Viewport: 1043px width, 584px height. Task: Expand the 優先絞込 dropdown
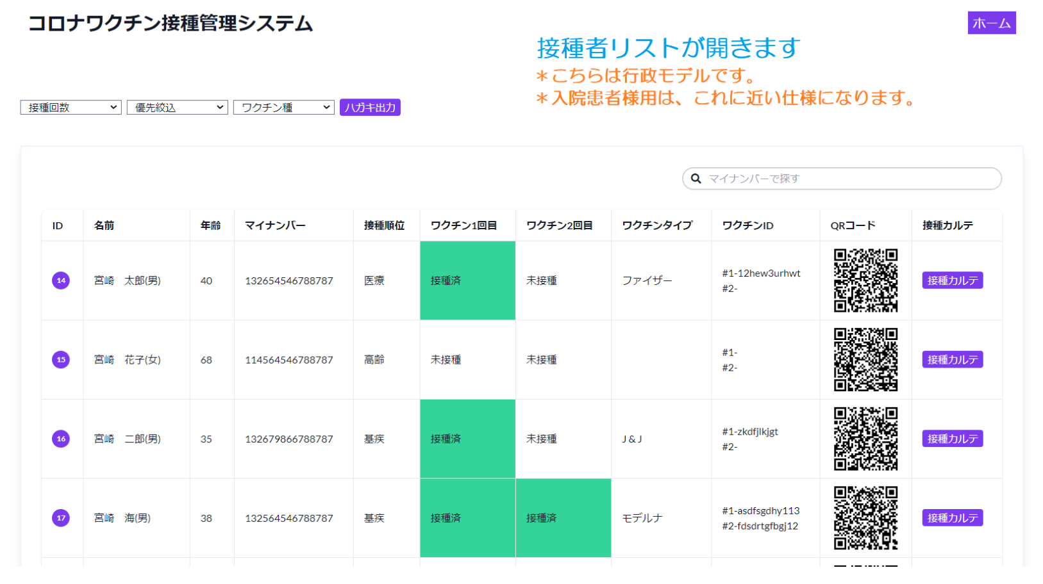[x=177, y=108]
